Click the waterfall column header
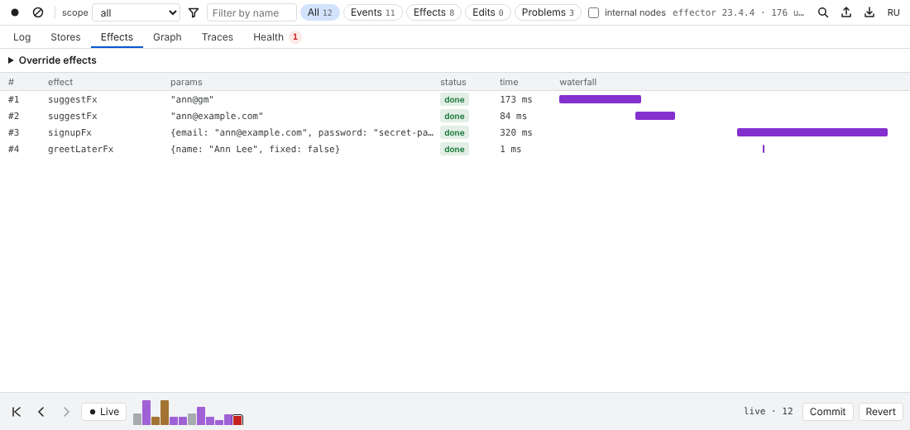This screenshot has height=430, width=910. pos(578,82)
